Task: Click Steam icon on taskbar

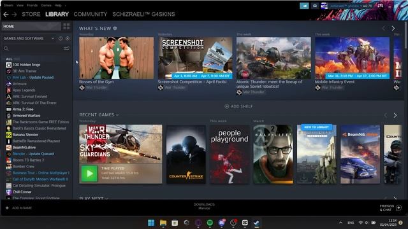Action: click(256, 223)
